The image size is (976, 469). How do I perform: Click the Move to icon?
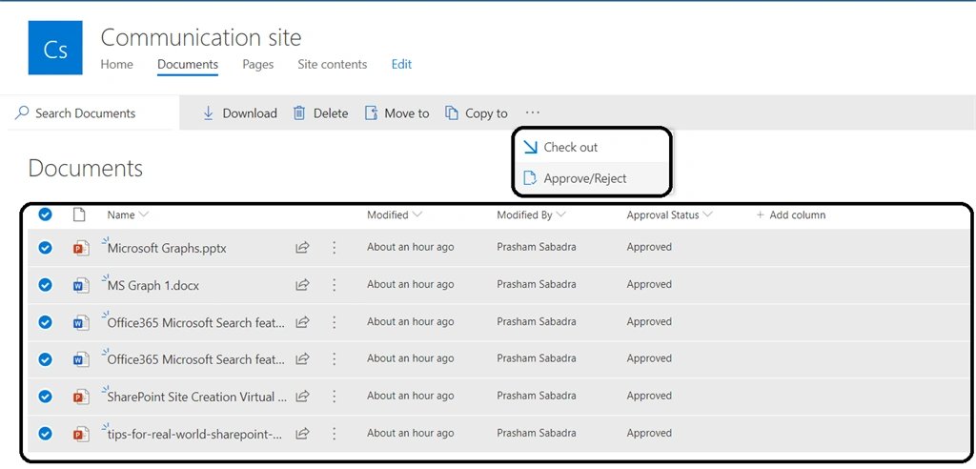[x=371, y=112]
